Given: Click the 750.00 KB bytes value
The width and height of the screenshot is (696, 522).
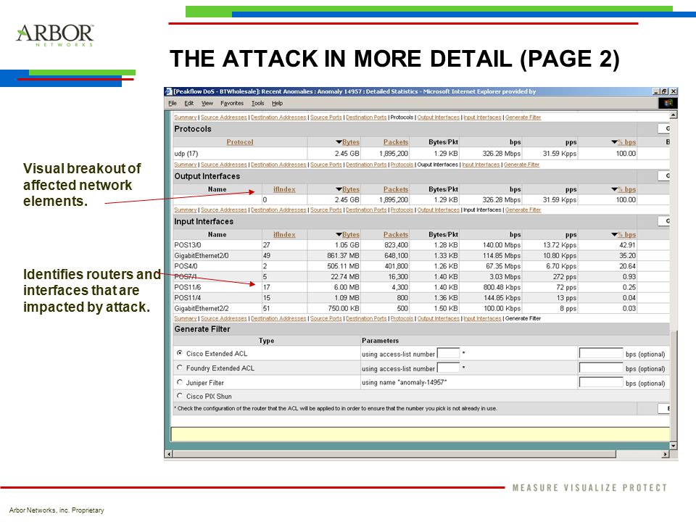Looking at the screenshot, I should (344, 309).
